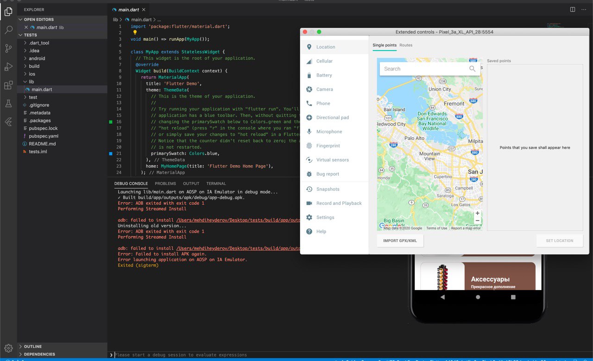The height and width of the screenshot is (361, 593).
Task: Tap the Android recents square button
Action: (x=513, y=297)
